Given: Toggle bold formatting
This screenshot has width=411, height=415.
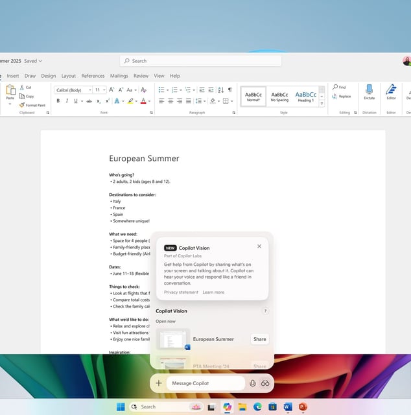Looking at the screenshot, I should [x=58, y=101].
